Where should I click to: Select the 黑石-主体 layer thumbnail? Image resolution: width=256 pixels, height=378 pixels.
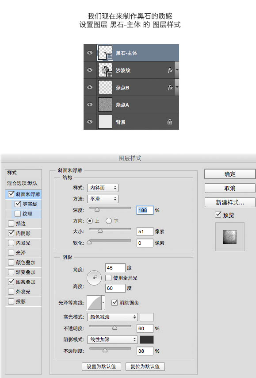[x=105, y=53]
